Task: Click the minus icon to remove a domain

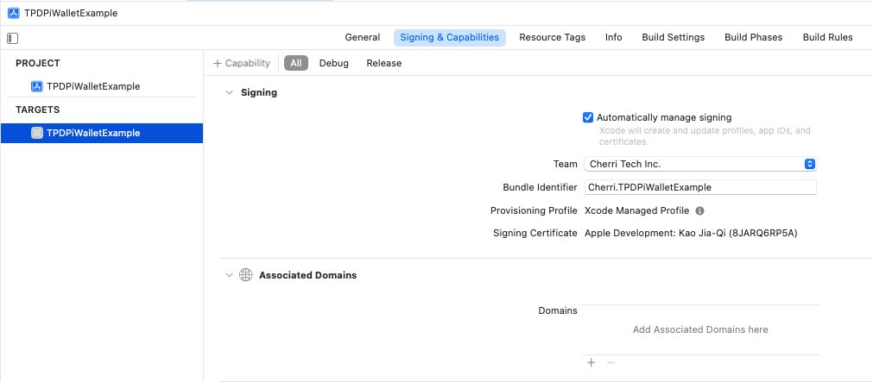Action: click(610, 362)
